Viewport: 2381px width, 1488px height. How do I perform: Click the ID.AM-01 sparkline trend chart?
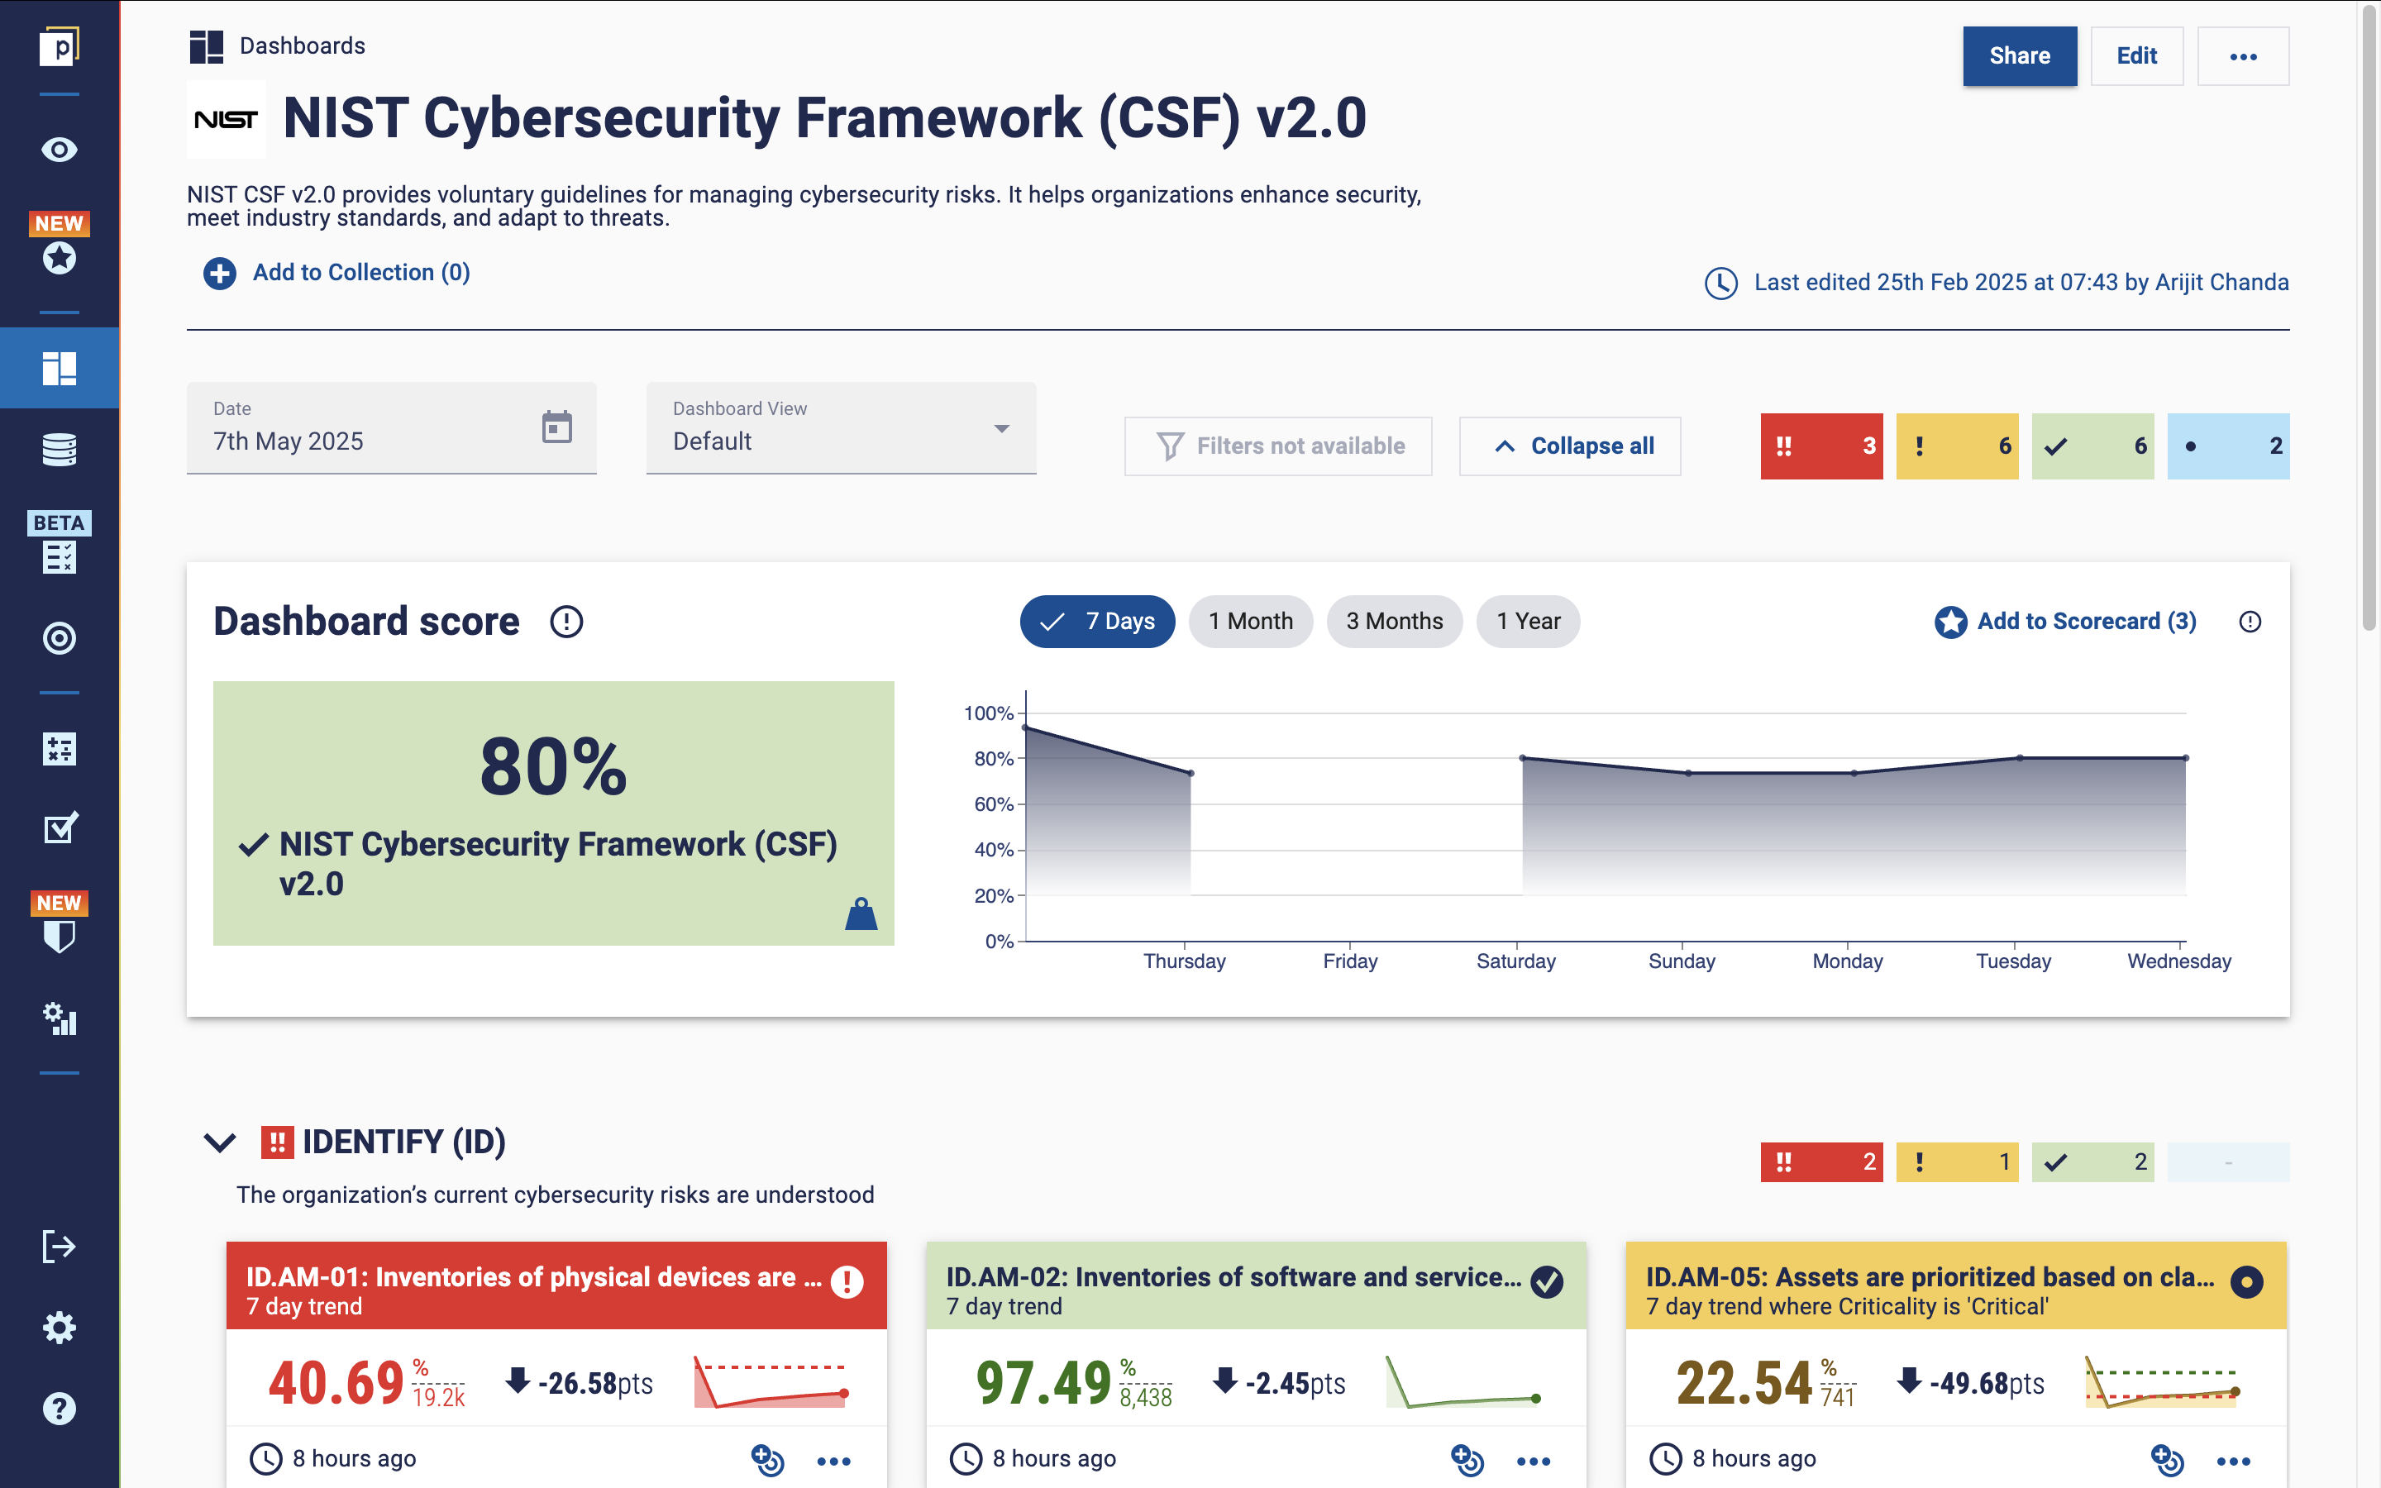(771, 1383)
